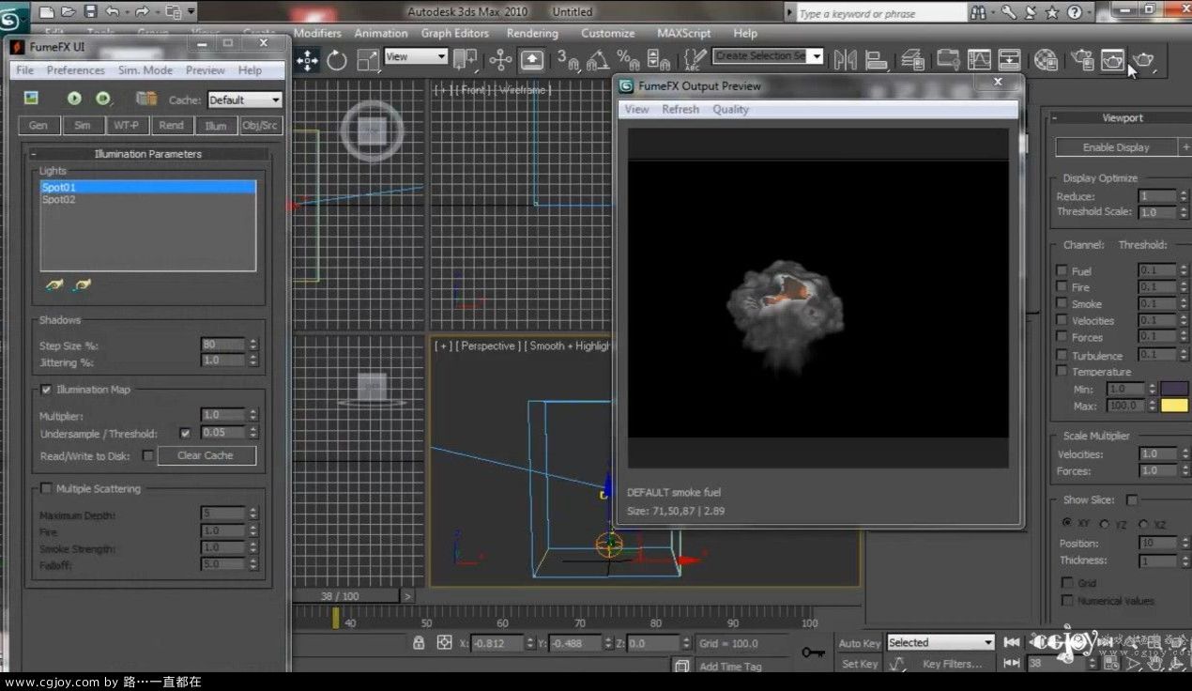Click the Render Production teapot icon
The image size is (1192, 691).
[1142, 60]
